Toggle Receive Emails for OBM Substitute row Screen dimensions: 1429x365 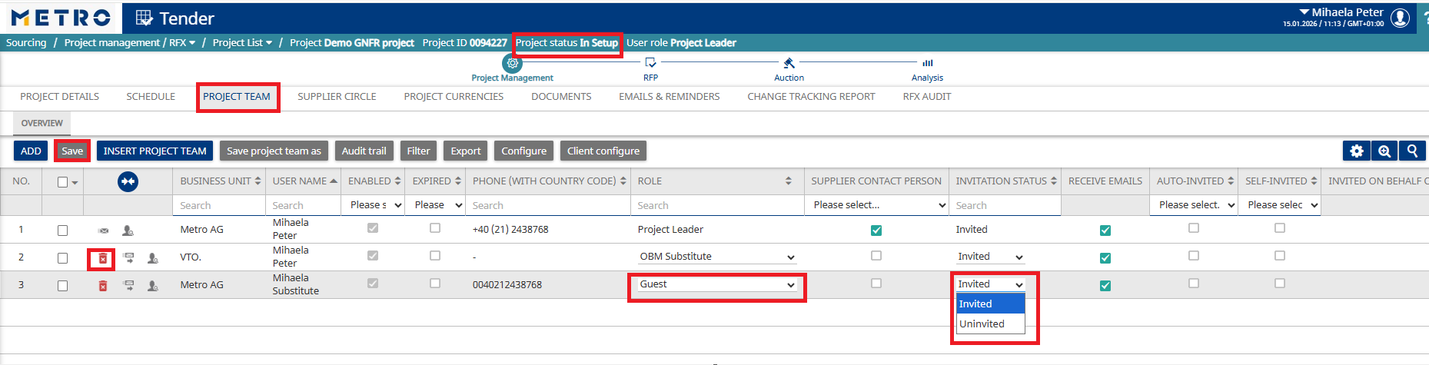(1105, 258)
